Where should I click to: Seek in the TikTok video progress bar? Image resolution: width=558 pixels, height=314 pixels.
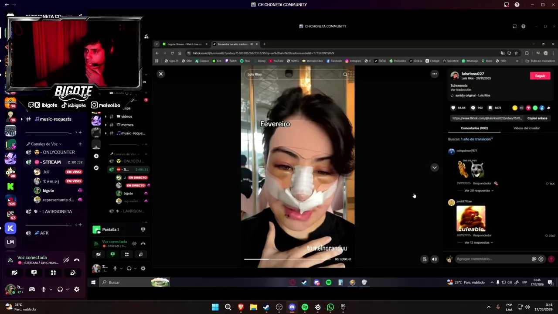(x=288, y=259)
